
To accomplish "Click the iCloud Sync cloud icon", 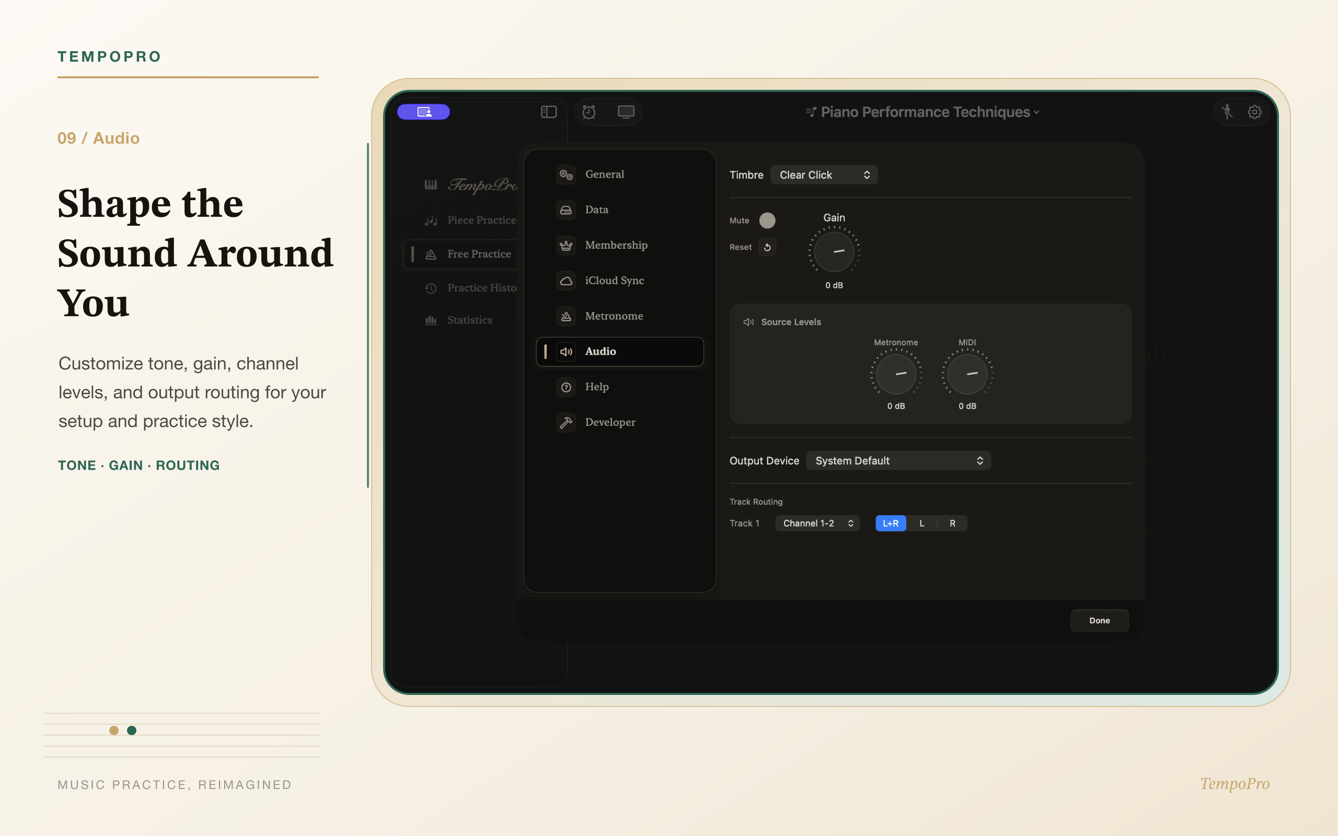I will pos(566,281).
